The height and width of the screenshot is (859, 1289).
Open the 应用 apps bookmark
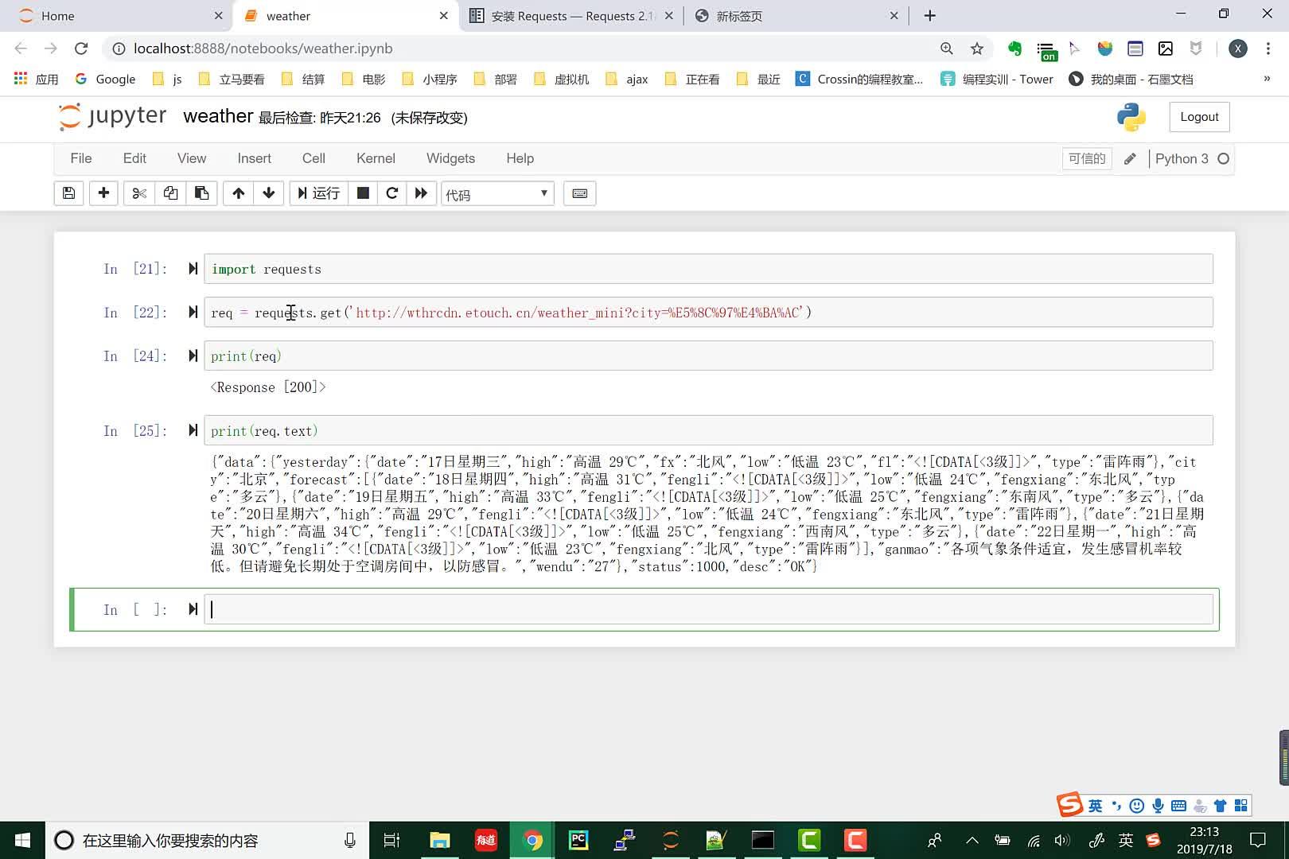[x=37, y=79]
